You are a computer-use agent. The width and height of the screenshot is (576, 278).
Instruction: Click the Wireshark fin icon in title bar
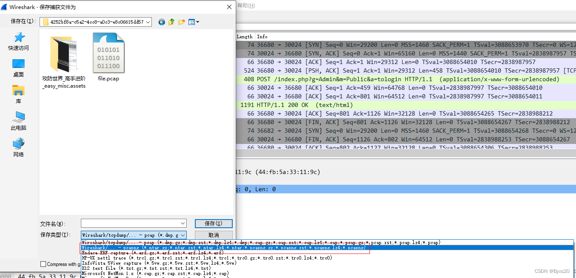coord(4,7)
